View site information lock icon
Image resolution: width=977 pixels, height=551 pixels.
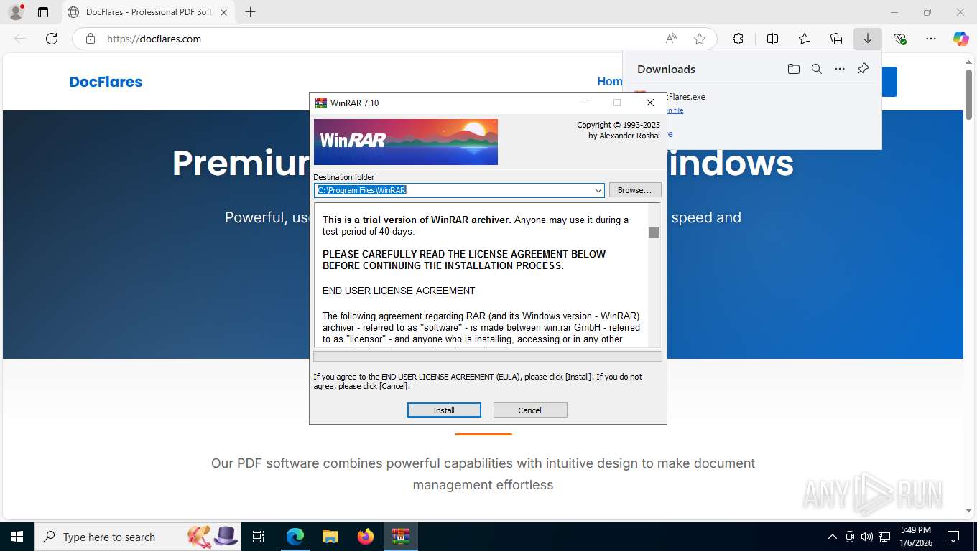tap(91, 39)
